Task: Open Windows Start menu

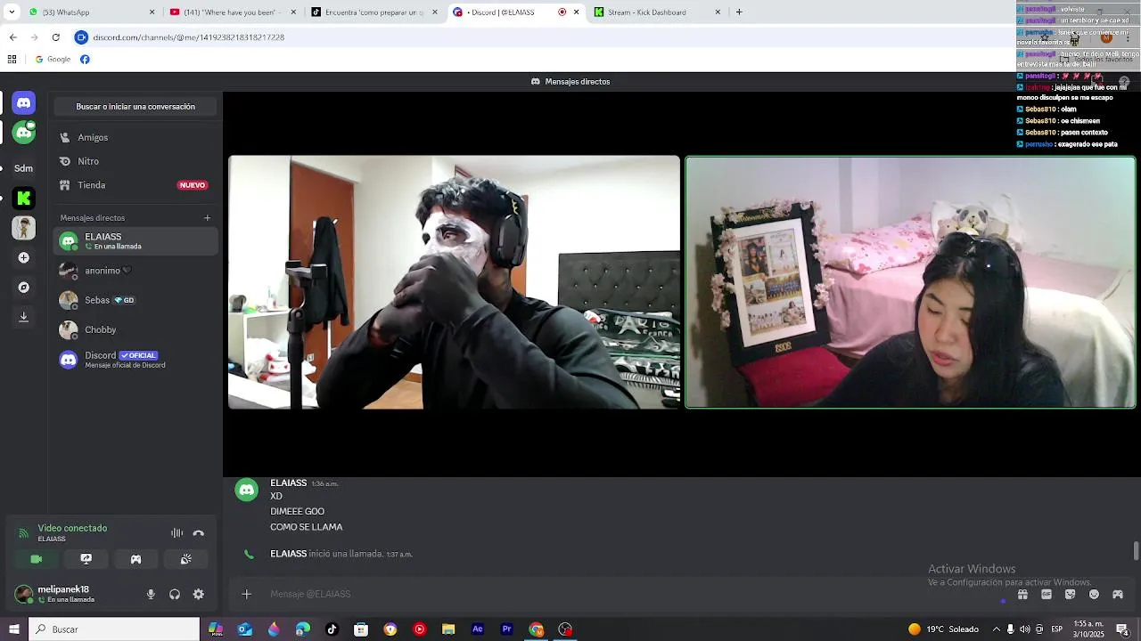Action: [13, 629]
